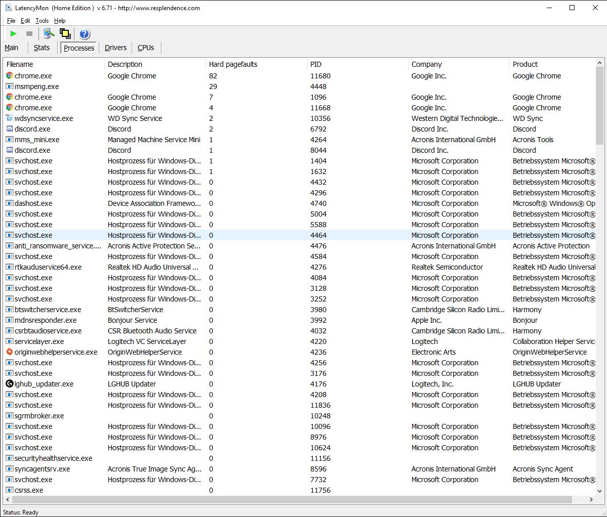
Task: Open the File menu
Action: coord(11,21)
